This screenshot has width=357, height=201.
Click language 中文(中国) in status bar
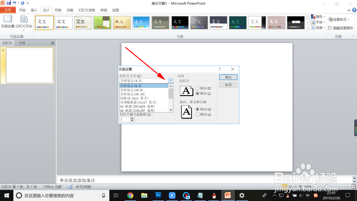83,187
